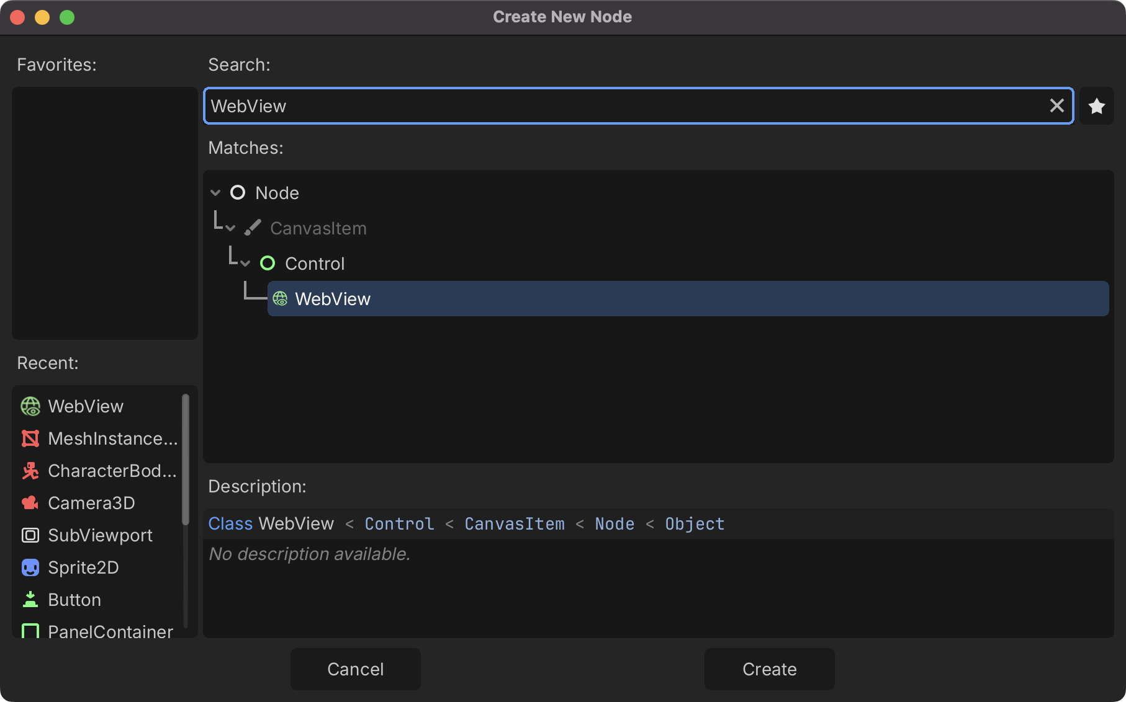Select the Sprite2D icon in Recent list
This screenshot has width=1126, height=702.
point(30,568)
